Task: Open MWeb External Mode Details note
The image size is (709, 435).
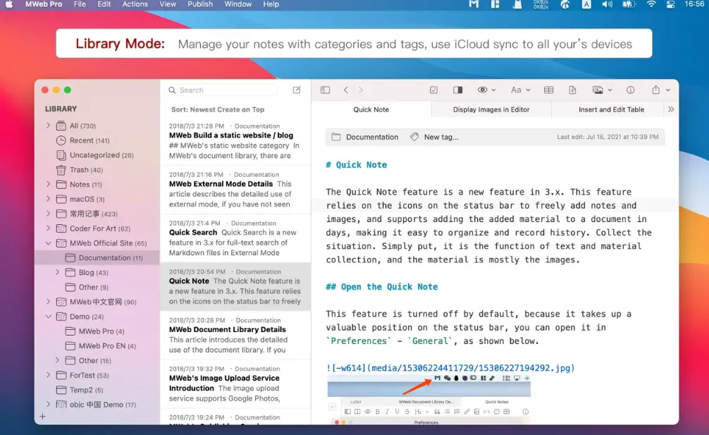Action: tap(235, 189)
